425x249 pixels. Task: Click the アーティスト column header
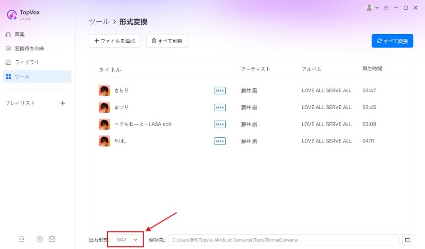point(256,69)
